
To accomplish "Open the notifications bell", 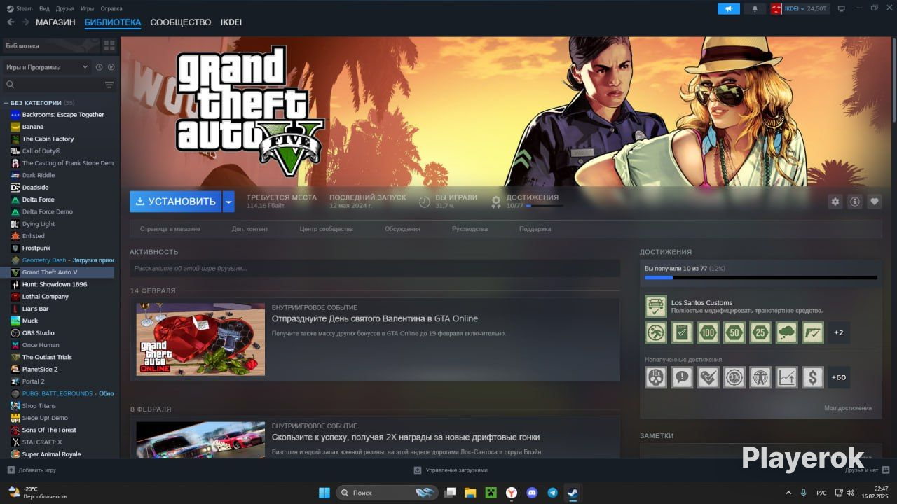I will point(755,9).
